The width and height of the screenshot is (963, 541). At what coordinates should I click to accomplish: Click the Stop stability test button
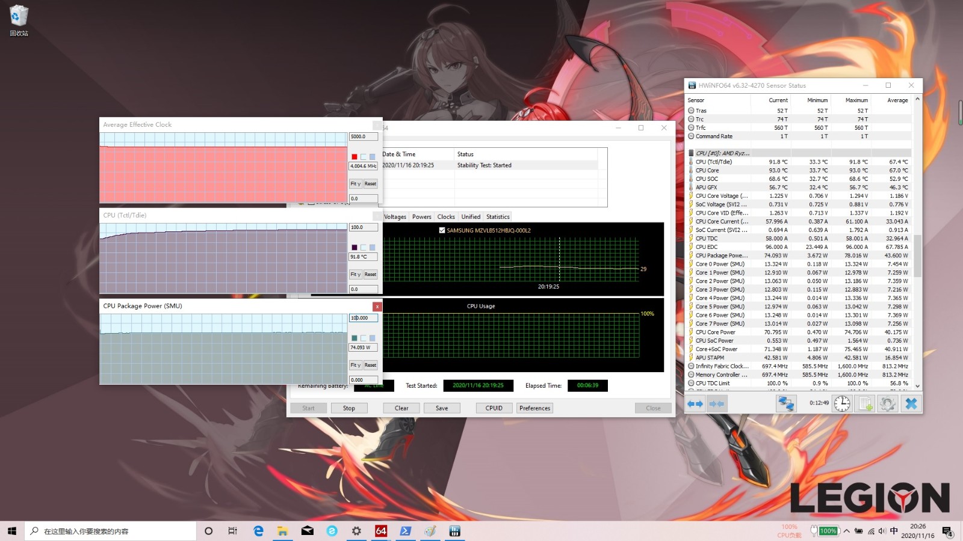[349, 408]
